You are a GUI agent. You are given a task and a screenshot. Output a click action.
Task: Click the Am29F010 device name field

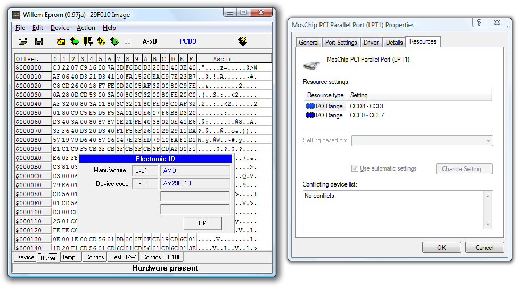tap(195, 183)
